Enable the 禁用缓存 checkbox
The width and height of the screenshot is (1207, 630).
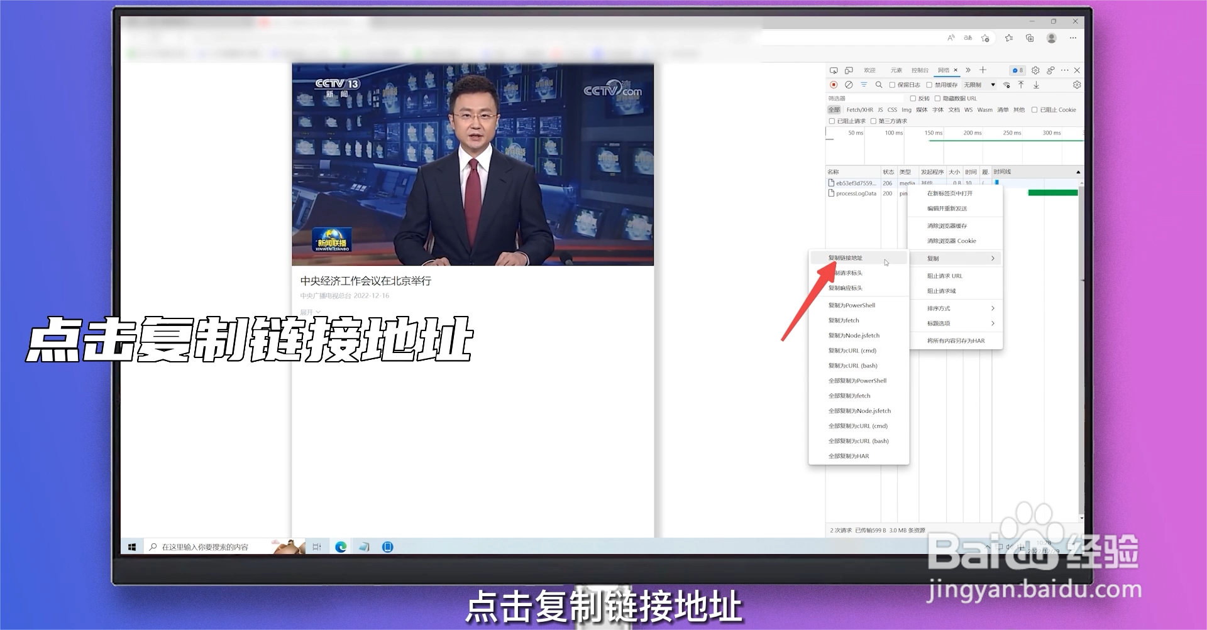(930, 85)
